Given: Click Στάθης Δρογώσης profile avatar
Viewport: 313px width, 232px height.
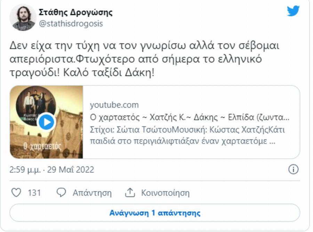Looking at the screenshot, I should (x=22, y=15).
